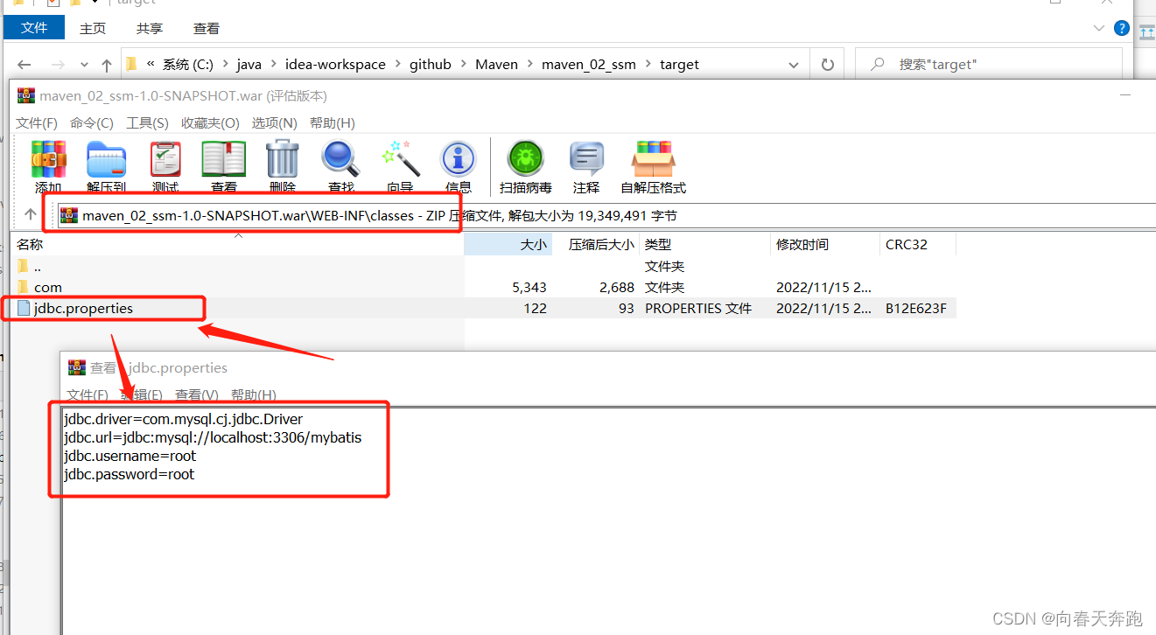The width and height of the screenshot is (1156, 635).
Task: Click the Extract To (解压到) toolbar icon
Action: pos(107,160)
